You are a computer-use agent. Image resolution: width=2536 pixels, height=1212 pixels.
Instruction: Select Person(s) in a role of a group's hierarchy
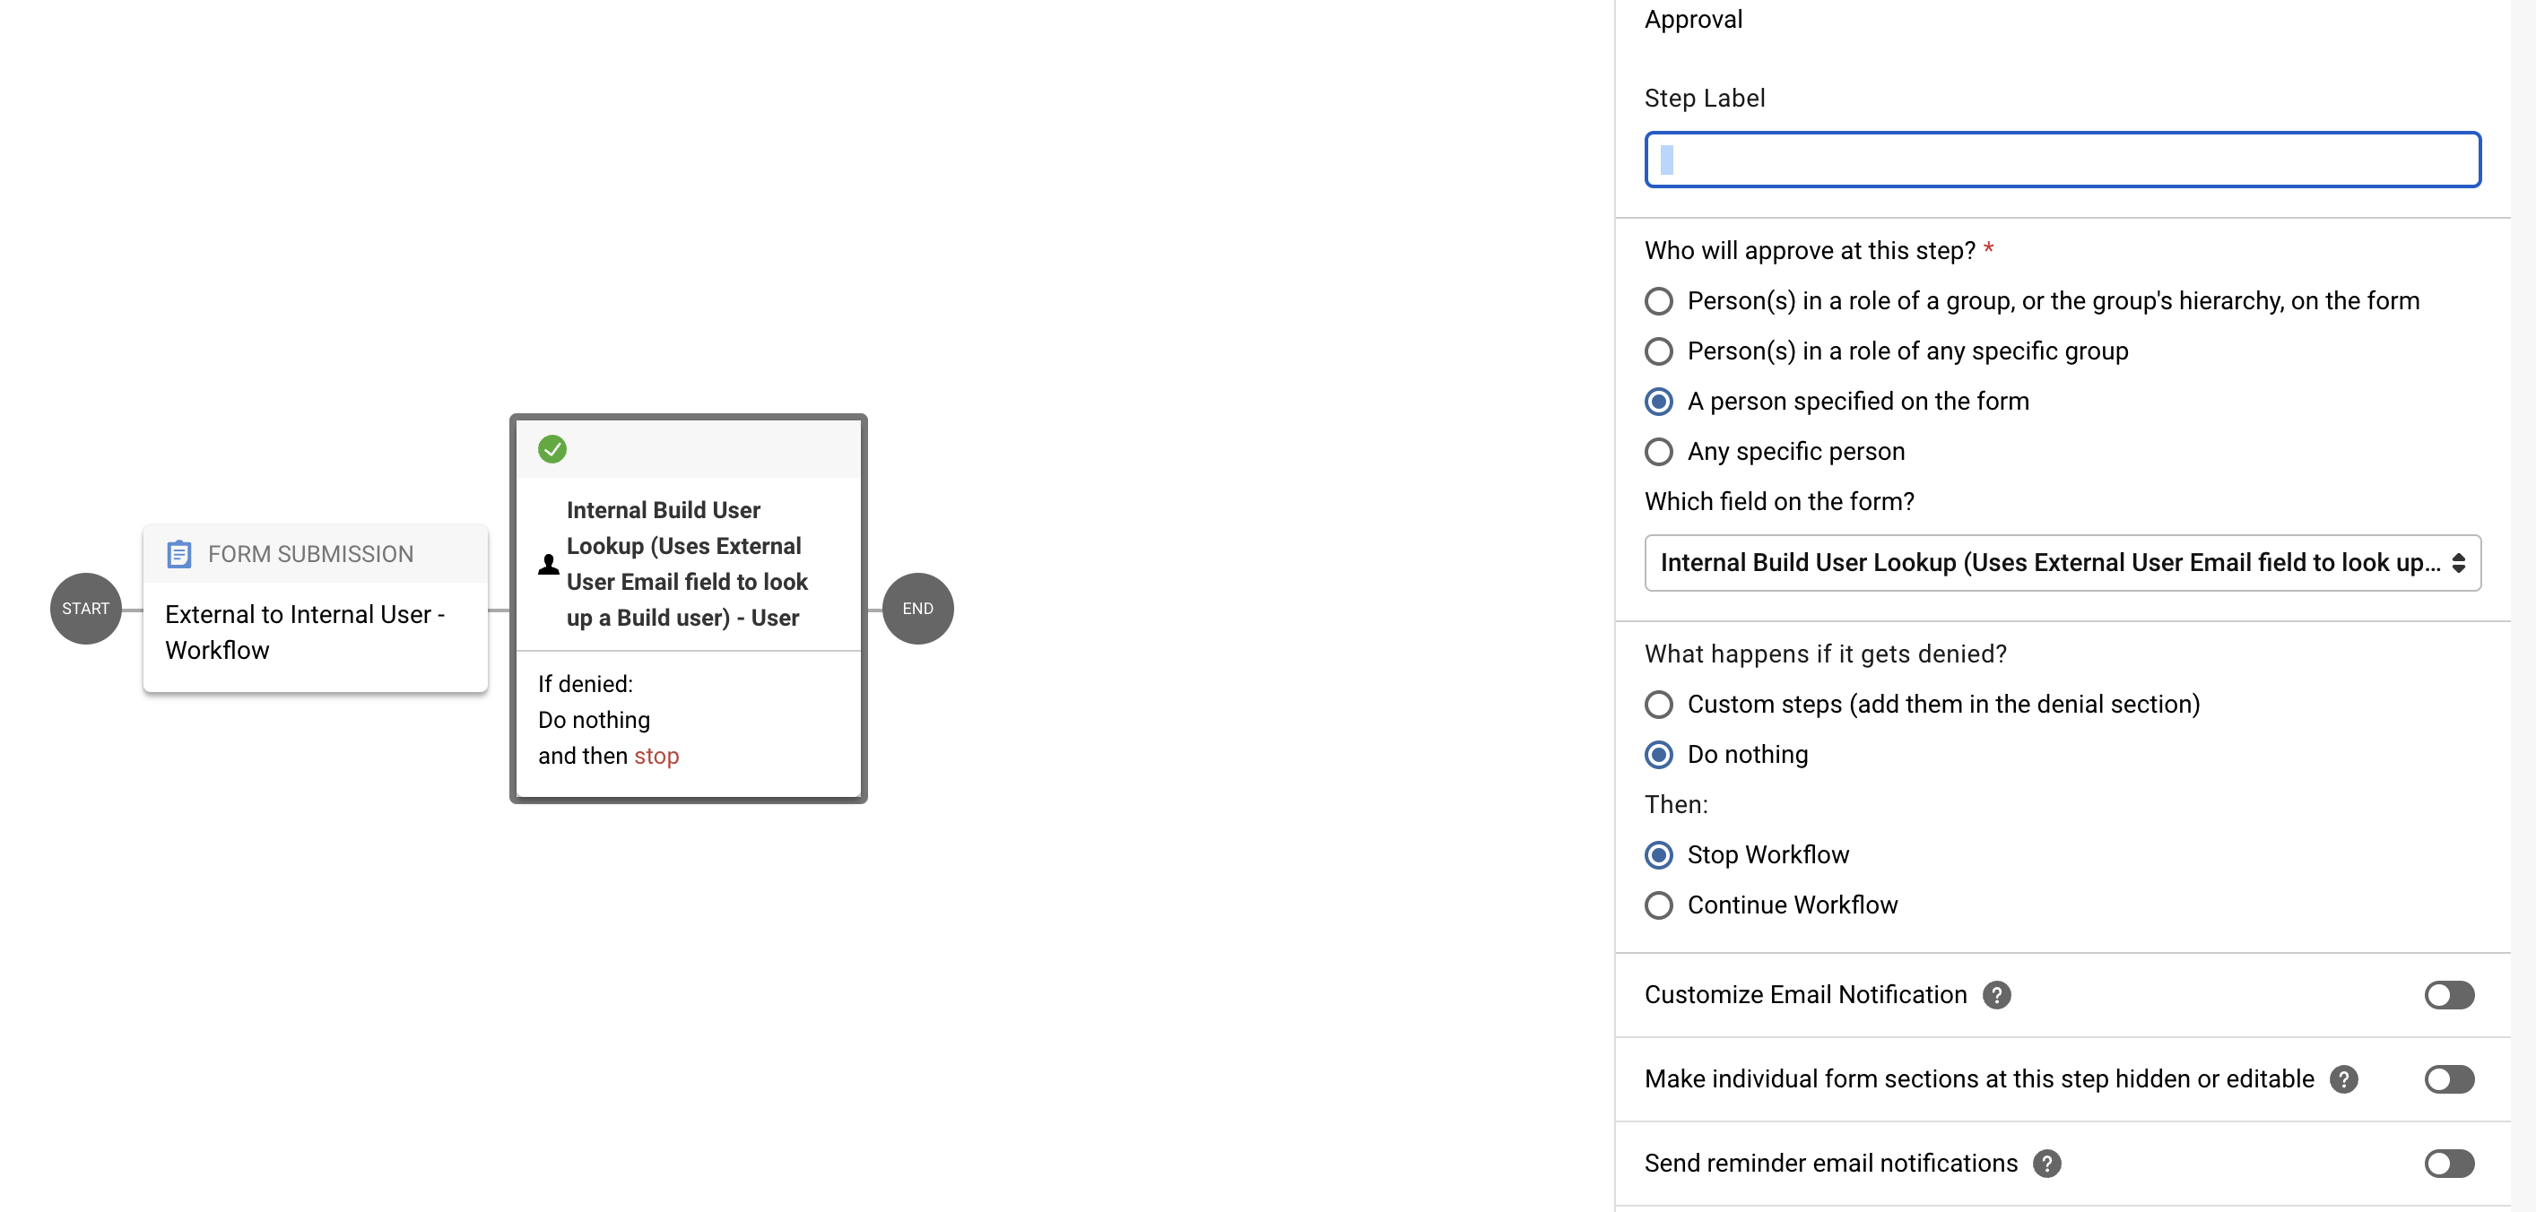coord(1659,301)
